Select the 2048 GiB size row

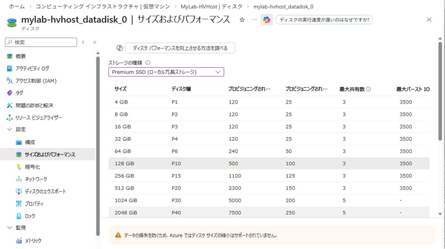click(x=269, y=212)
